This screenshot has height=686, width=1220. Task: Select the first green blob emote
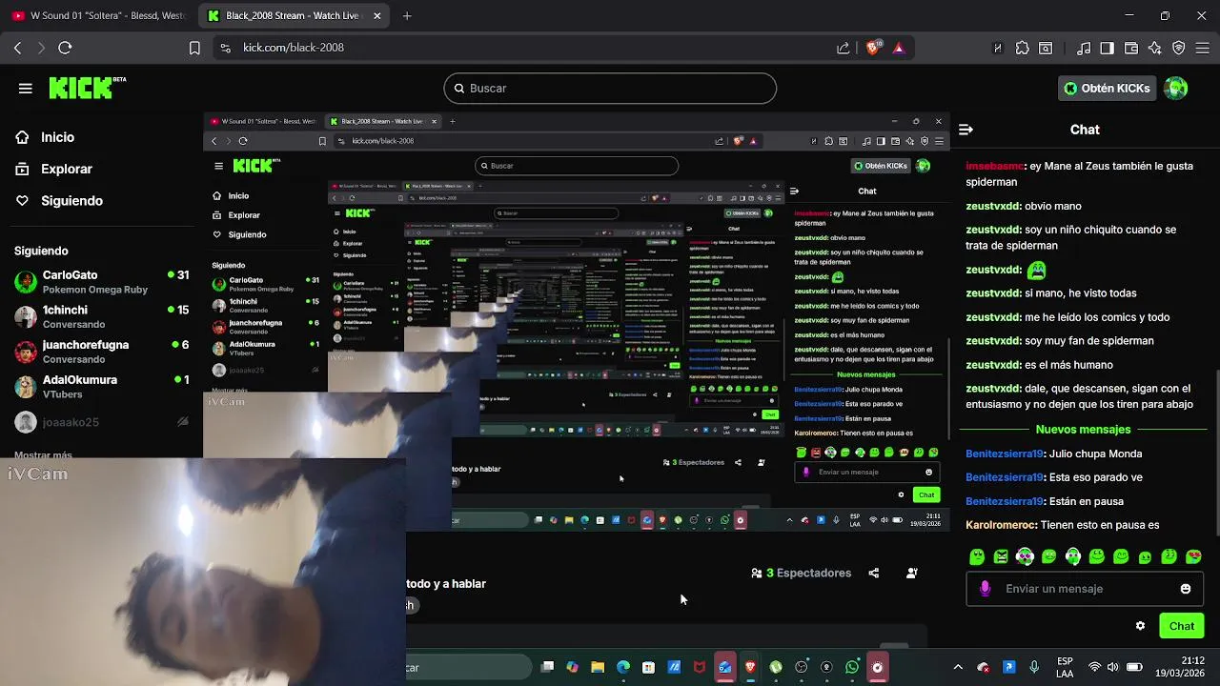point(977,556)
